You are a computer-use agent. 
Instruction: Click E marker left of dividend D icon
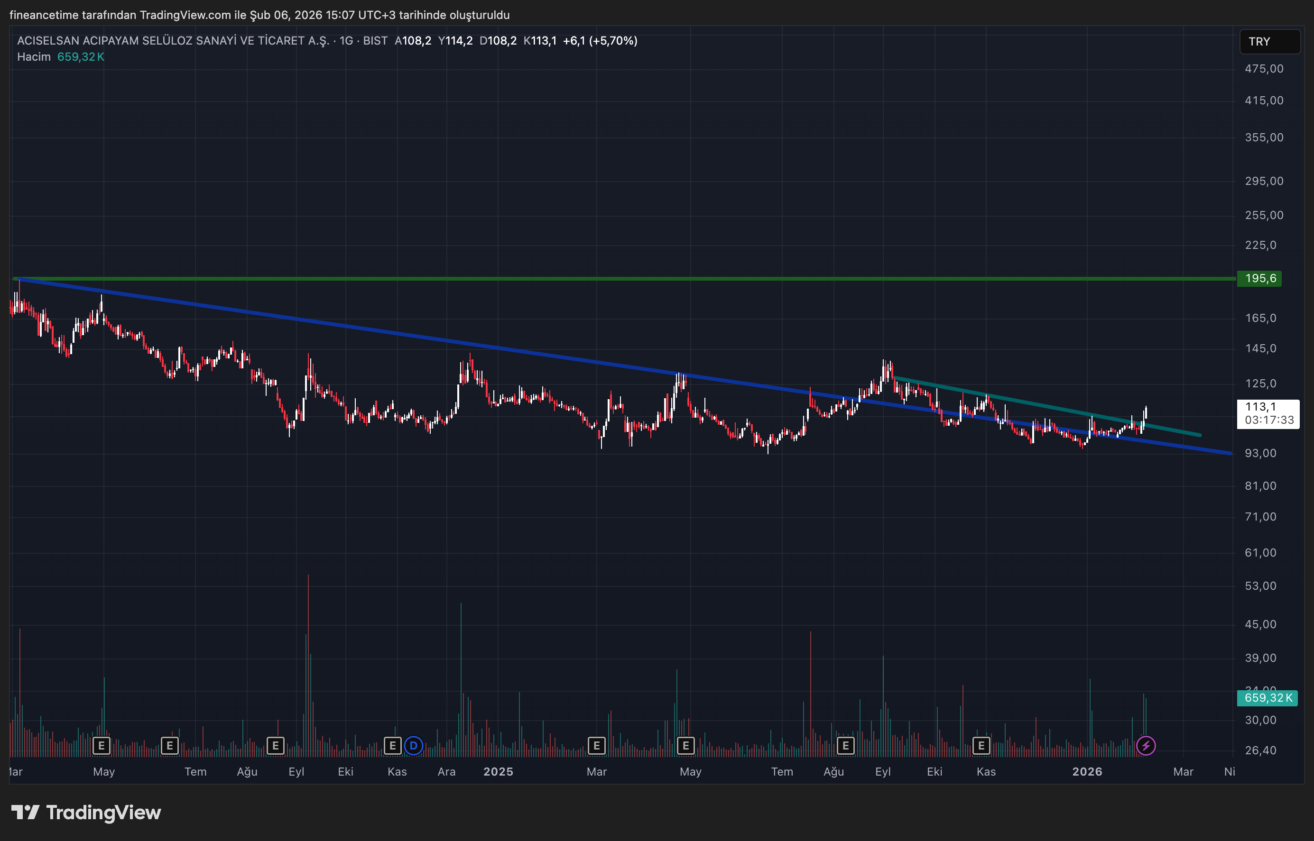pos(392,745)
